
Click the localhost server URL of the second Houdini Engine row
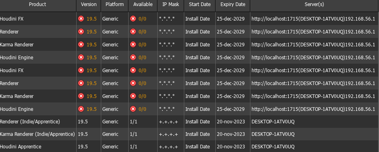pyautogui.click(x=313, y=109)
